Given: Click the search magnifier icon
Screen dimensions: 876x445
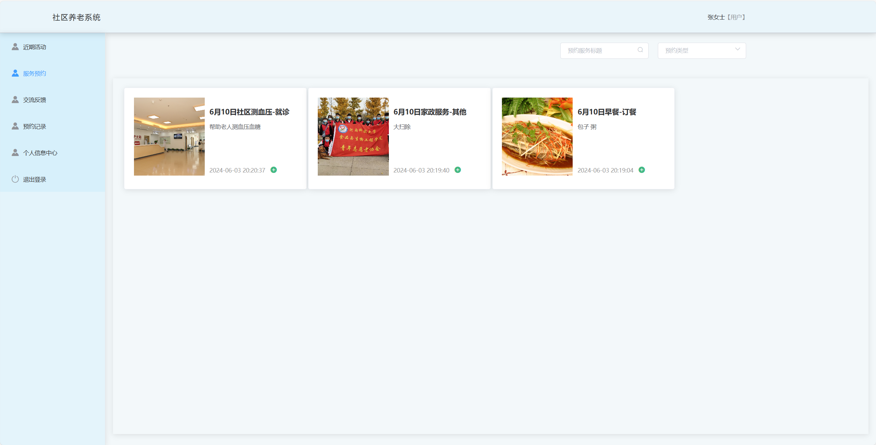Looking at the screenshot, I should click(x=640, y=50).
